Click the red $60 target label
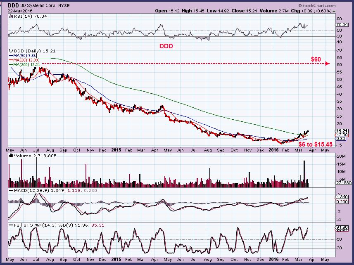Viewport: 354px width, 265px height. point(316,59)
